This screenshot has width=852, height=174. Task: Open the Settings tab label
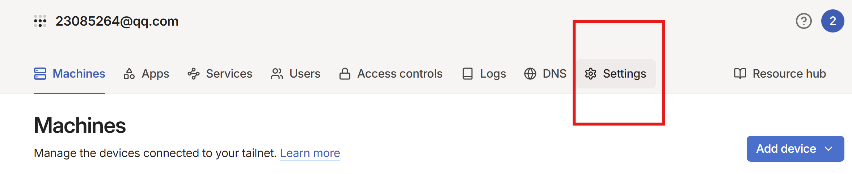[x=624, y=74]
